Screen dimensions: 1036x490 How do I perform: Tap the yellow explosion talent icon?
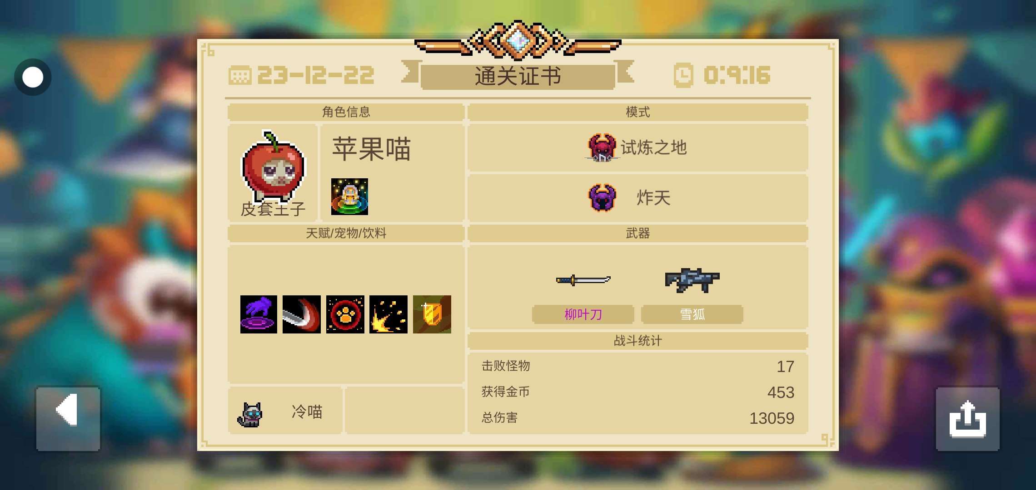(x=388, y=314)
